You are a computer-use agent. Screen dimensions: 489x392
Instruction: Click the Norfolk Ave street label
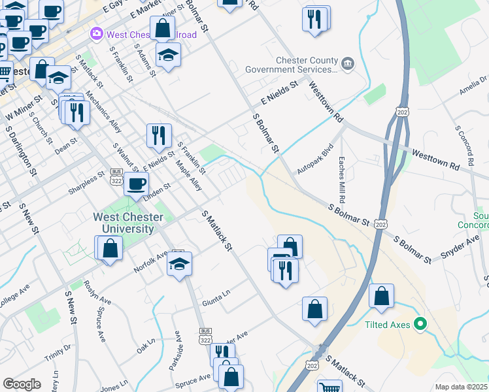150,263
